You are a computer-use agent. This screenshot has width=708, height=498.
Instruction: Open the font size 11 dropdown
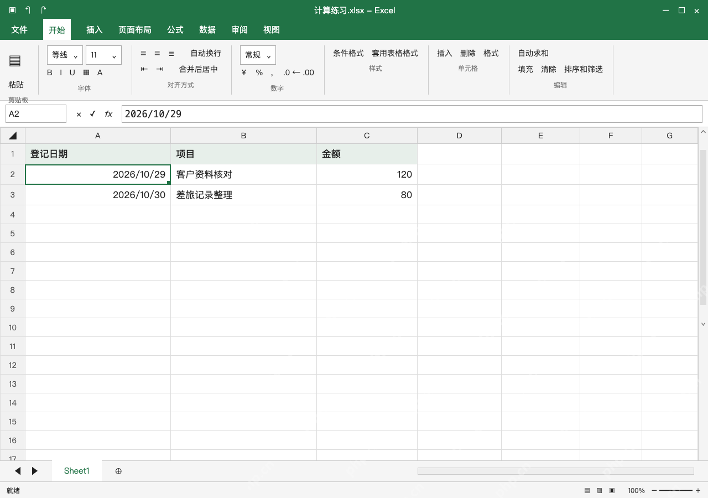click(103, 55)
